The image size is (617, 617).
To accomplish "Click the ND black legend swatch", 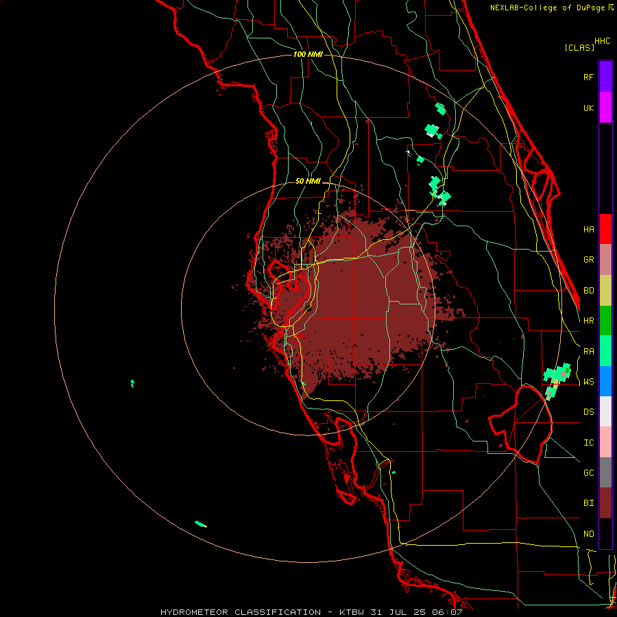I will [x=605, y=533].
